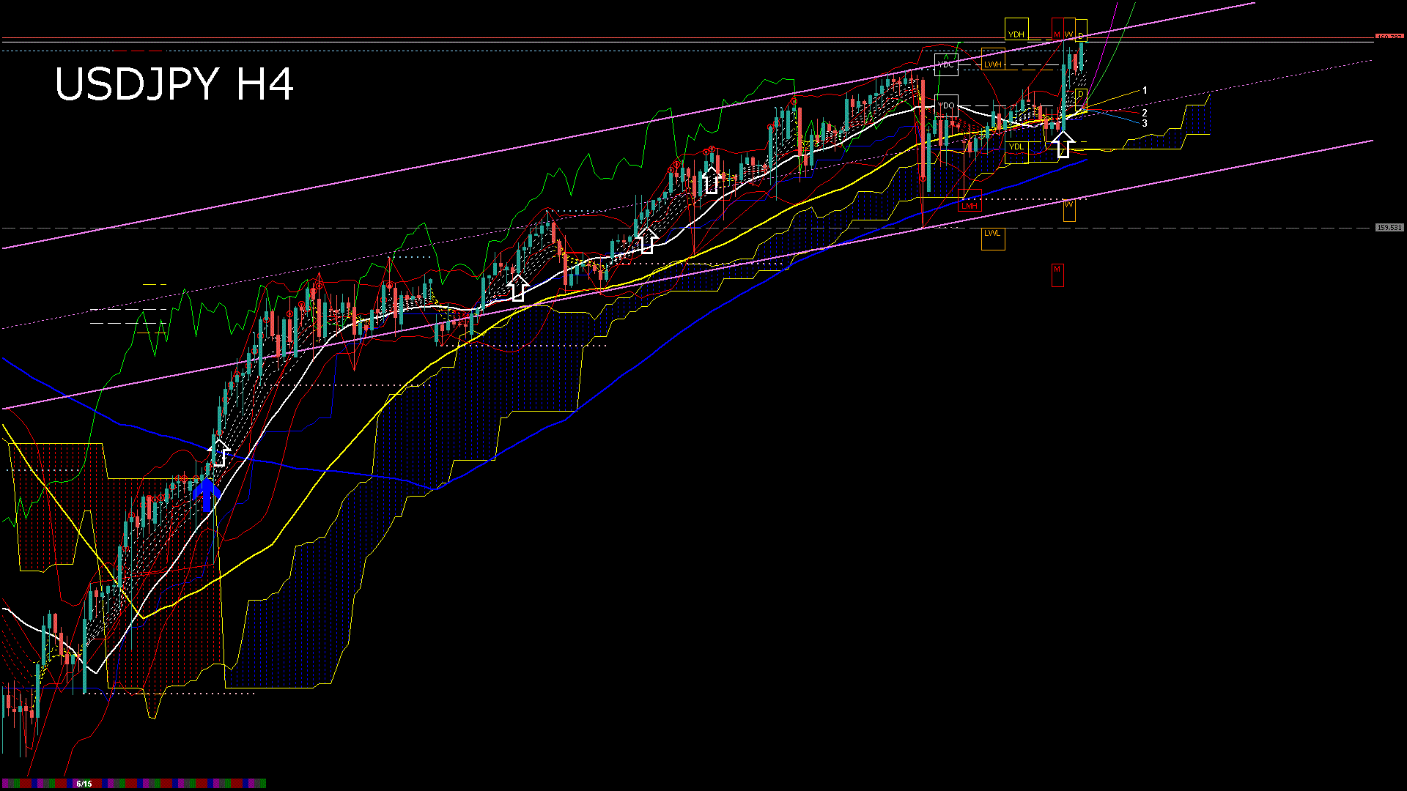Select projection line label 1

(x=1145, y=91)
